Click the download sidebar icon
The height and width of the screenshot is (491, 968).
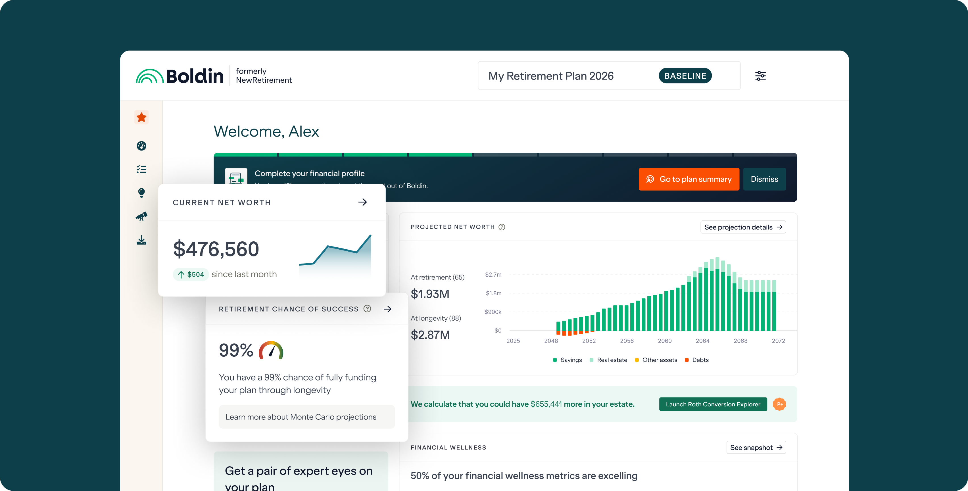141,240
